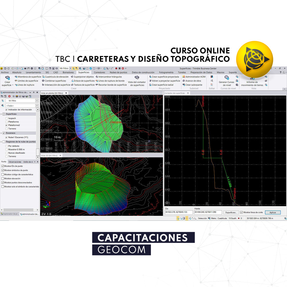
Task: Click the Aplicar button
Action: tap(273, 212)
